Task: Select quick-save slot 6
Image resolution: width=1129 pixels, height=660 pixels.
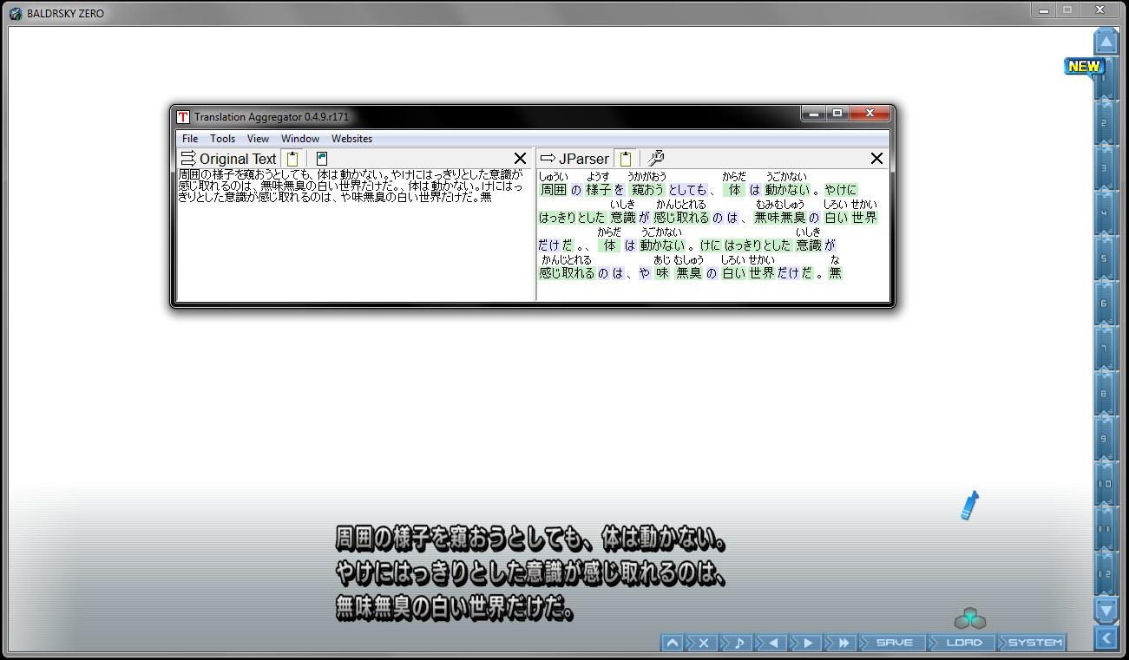Action: click(1105, 304)
